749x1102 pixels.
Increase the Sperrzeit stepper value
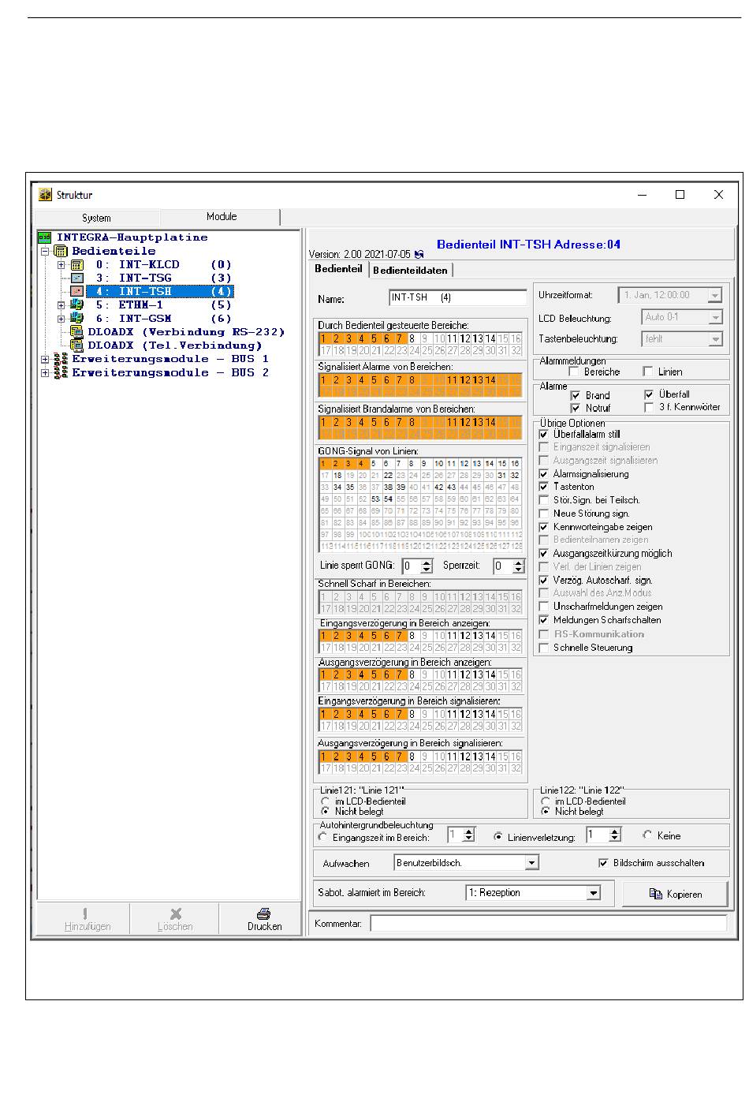click(x=518, y=562)
